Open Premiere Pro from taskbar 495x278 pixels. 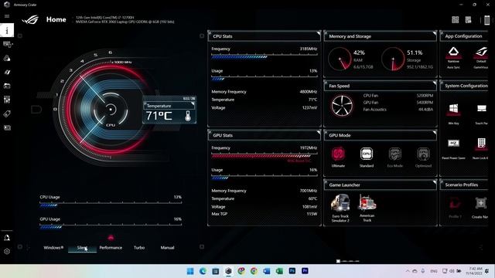point(305,271)
